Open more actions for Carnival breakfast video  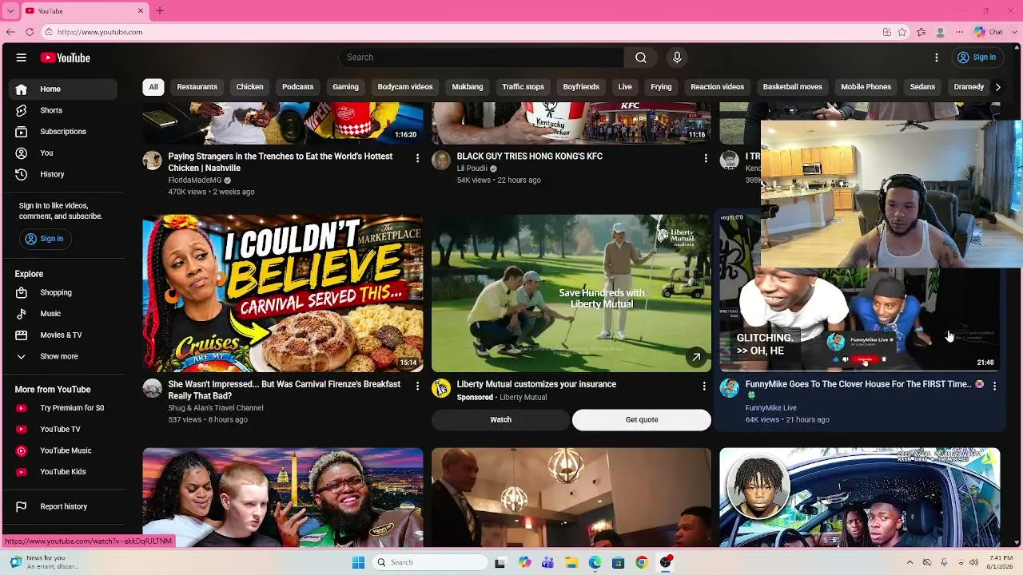pyautogui.click(x=417, y=387)
